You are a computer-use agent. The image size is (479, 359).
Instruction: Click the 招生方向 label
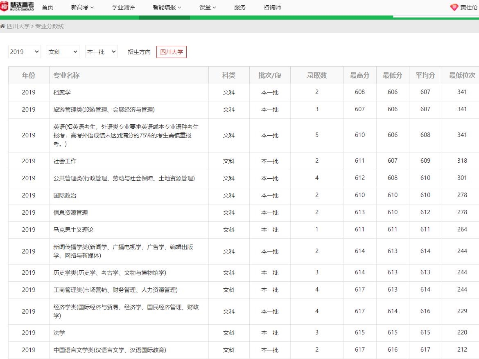pyautogui.click(x=139, y=52)
